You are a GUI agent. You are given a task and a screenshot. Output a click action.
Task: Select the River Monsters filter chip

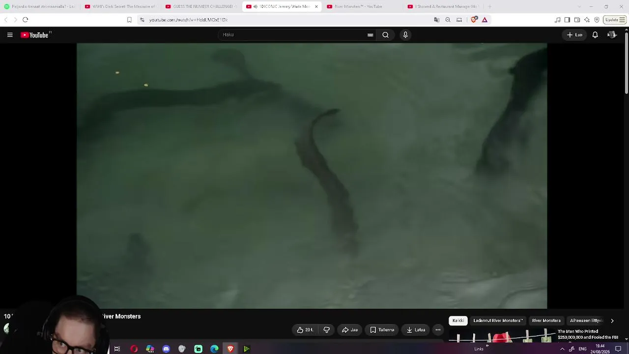tap(546, 321)
